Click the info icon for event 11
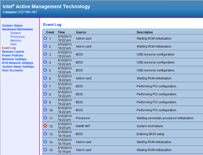 click(45, 118)
